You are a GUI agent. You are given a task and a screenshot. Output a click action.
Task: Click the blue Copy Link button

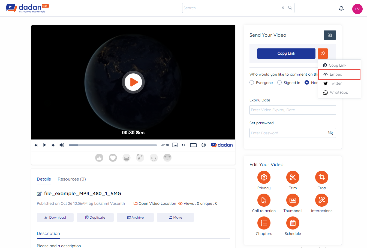(286, 54)
